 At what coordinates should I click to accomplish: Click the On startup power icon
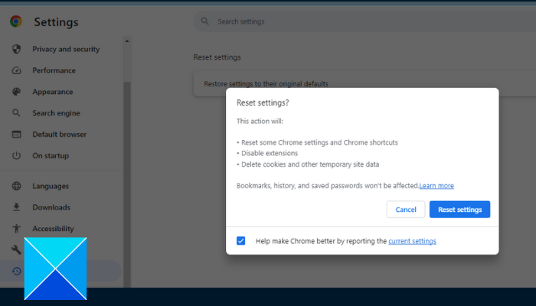point(16,155)
